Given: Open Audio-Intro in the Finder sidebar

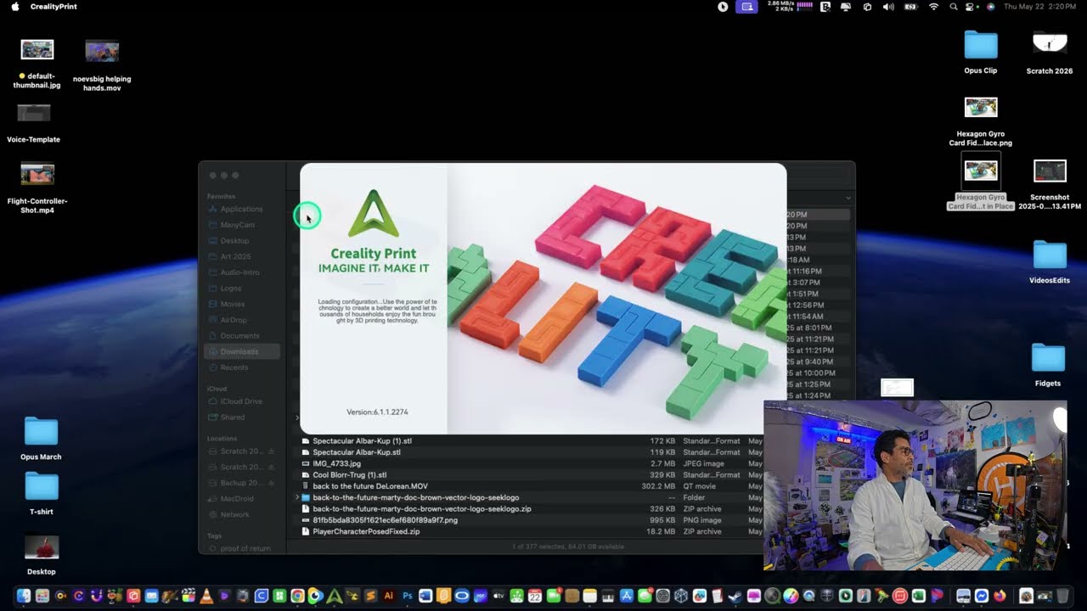Looking at the screenshot, I should click(240, 272).
